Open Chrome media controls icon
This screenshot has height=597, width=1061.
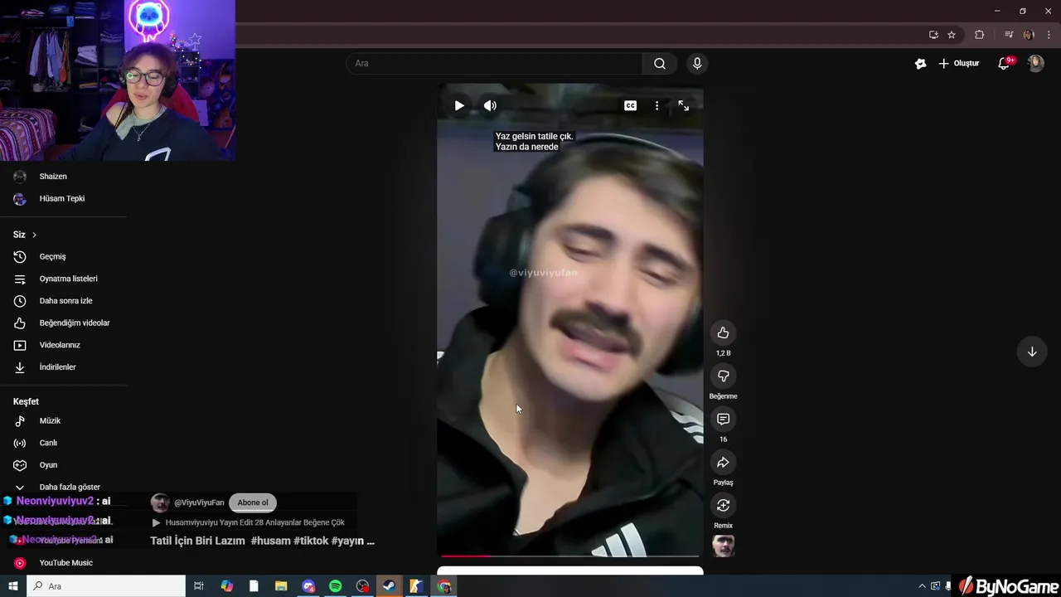point(1009,35)
